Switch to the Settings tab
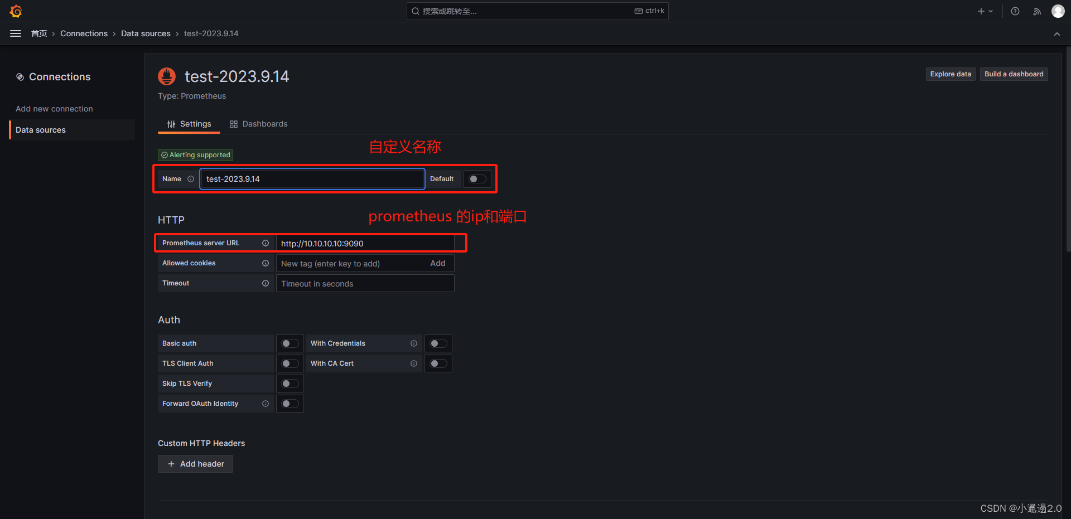This screenshot has width=1071, height=519. click(189, 124)
